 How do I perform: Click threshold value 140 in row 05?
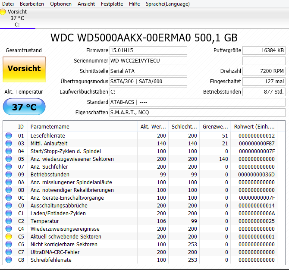[223, 159]
